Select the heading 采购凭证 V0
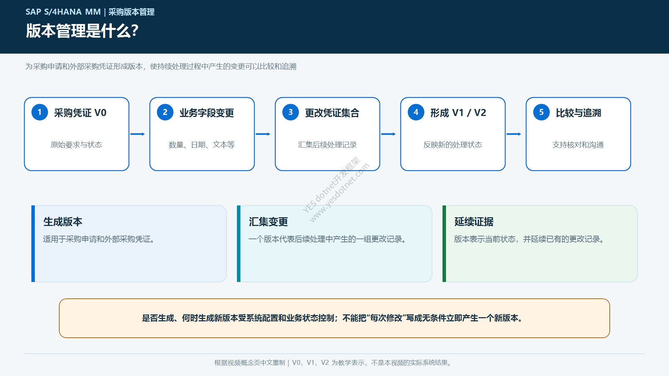This screenshot has height=376, width=669. click(80, 113)
